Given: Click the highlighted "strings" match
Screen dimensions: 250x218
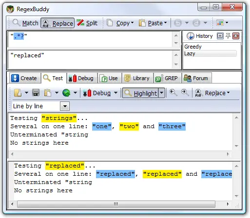Looking at the screenshot, I should pyautogui.click(x=59, y=118).
